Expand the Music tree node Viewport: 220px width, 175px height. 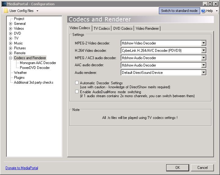point(10,43)
